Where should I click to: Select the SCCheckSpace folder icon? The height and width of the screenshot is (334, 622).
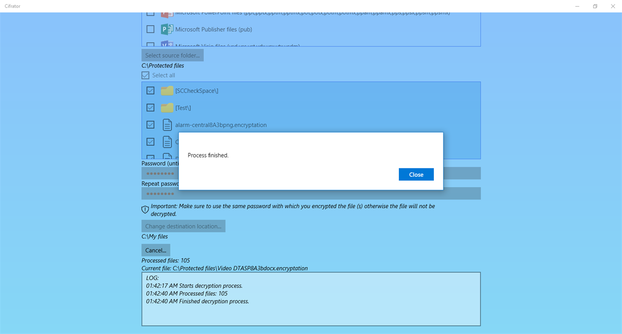(x=166, y=90)
